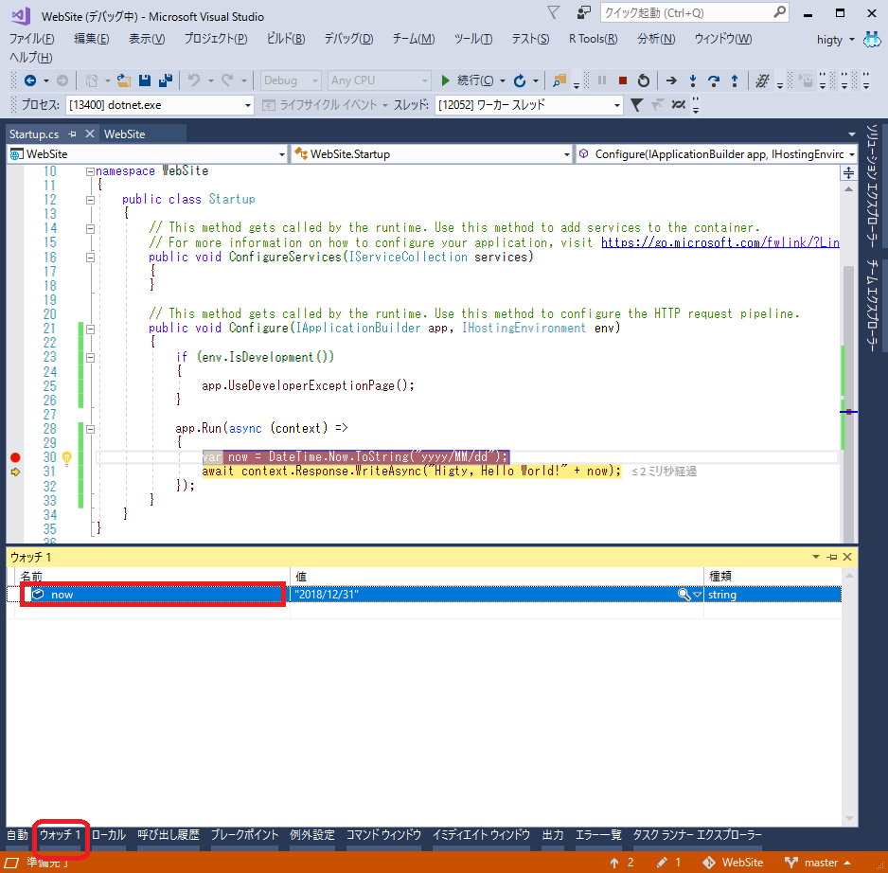The width and height of the screenshot is (888, 873).
Task: Click the red breakpoint glyph on line 30
Action: 13,456
